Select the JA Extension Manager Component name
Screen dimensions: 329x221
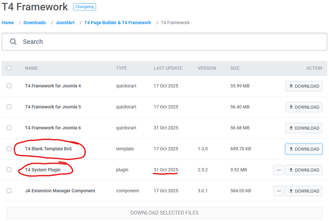(x=60, y=191)
